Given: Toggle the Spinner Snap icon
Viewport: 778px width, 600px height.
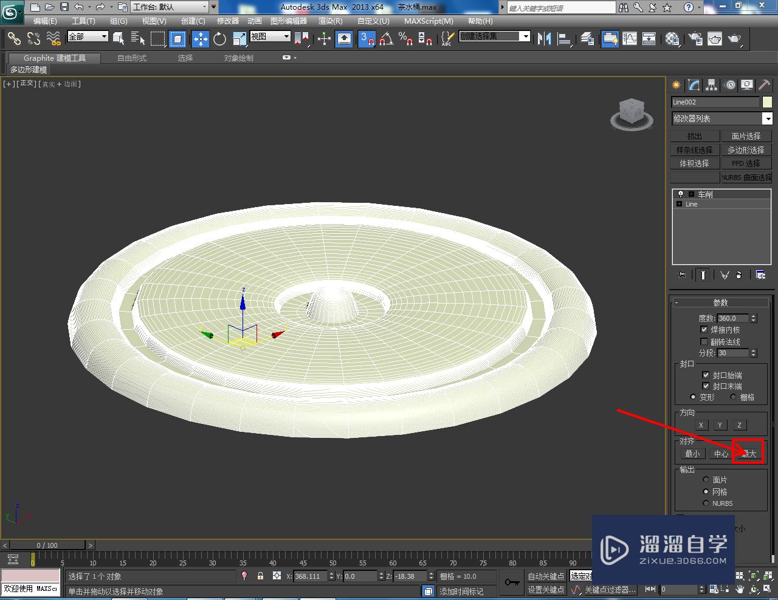Looking at the screenshot, I should [x=425, y=39].
